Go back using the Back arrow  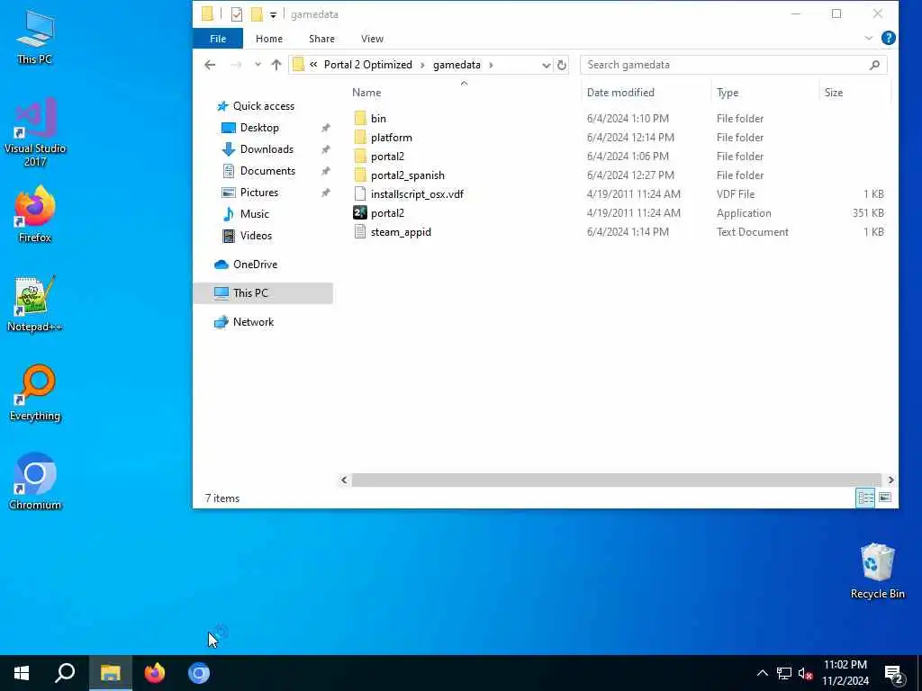(210, 65)
